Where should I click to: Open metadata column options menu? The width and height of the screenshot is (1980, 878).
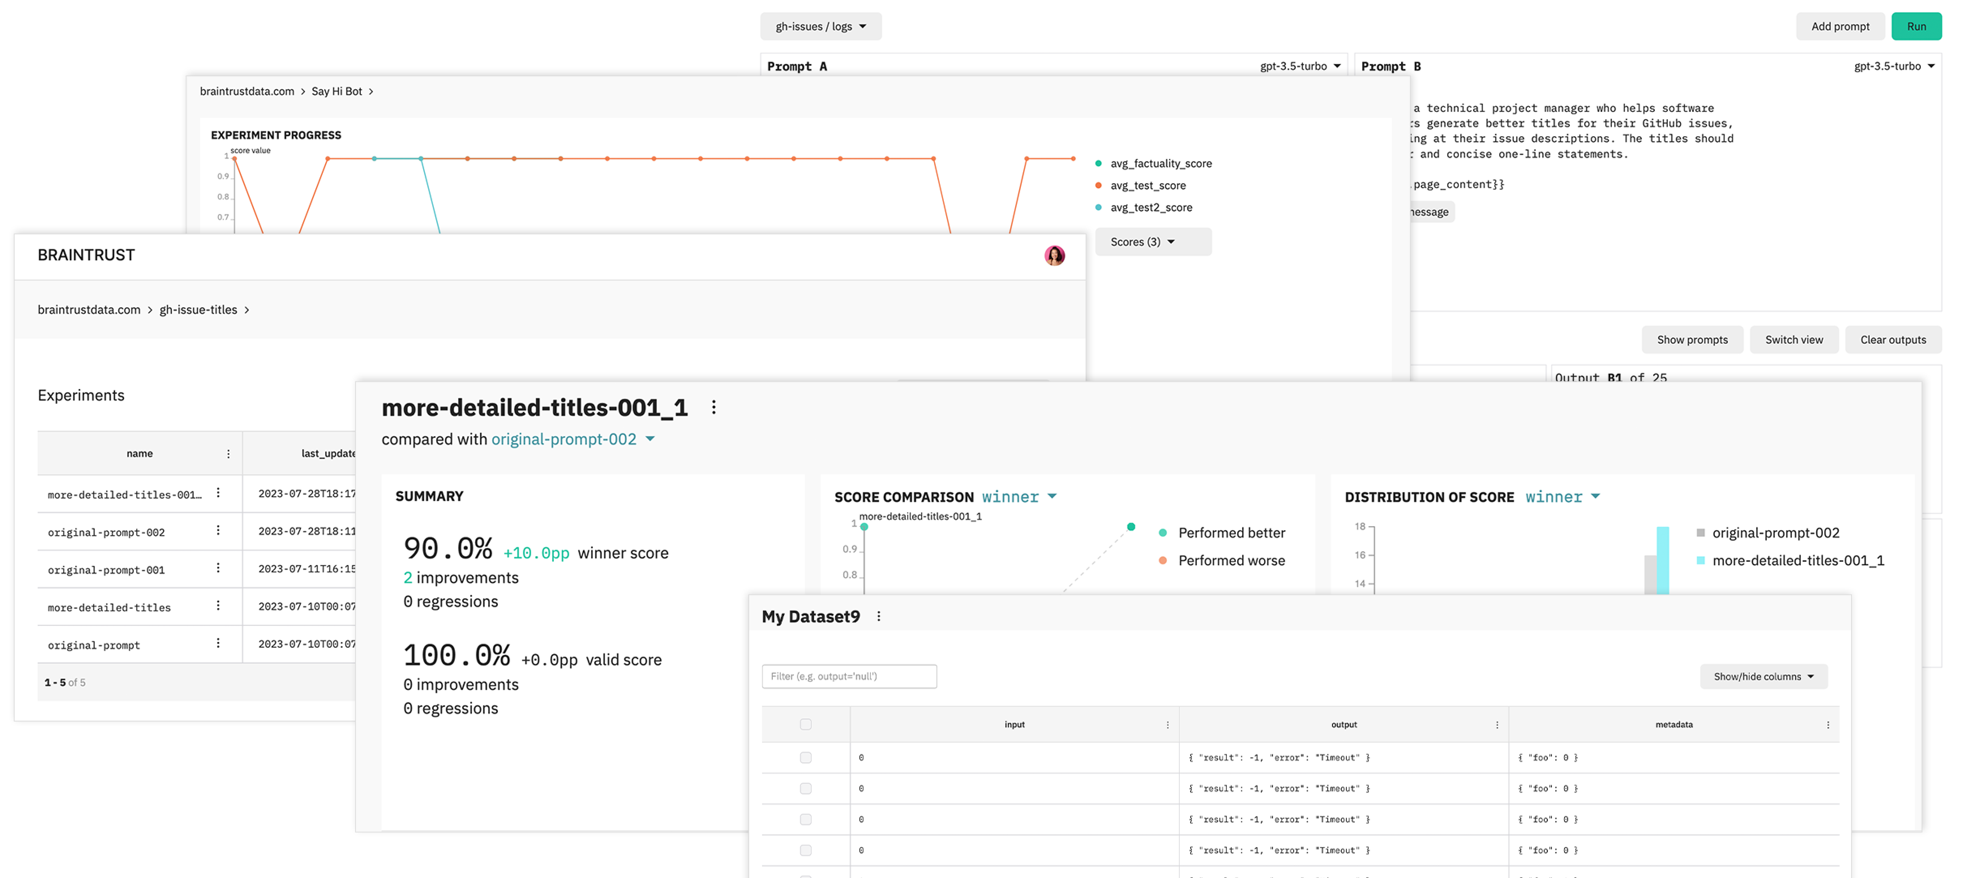pos(1827,725)
